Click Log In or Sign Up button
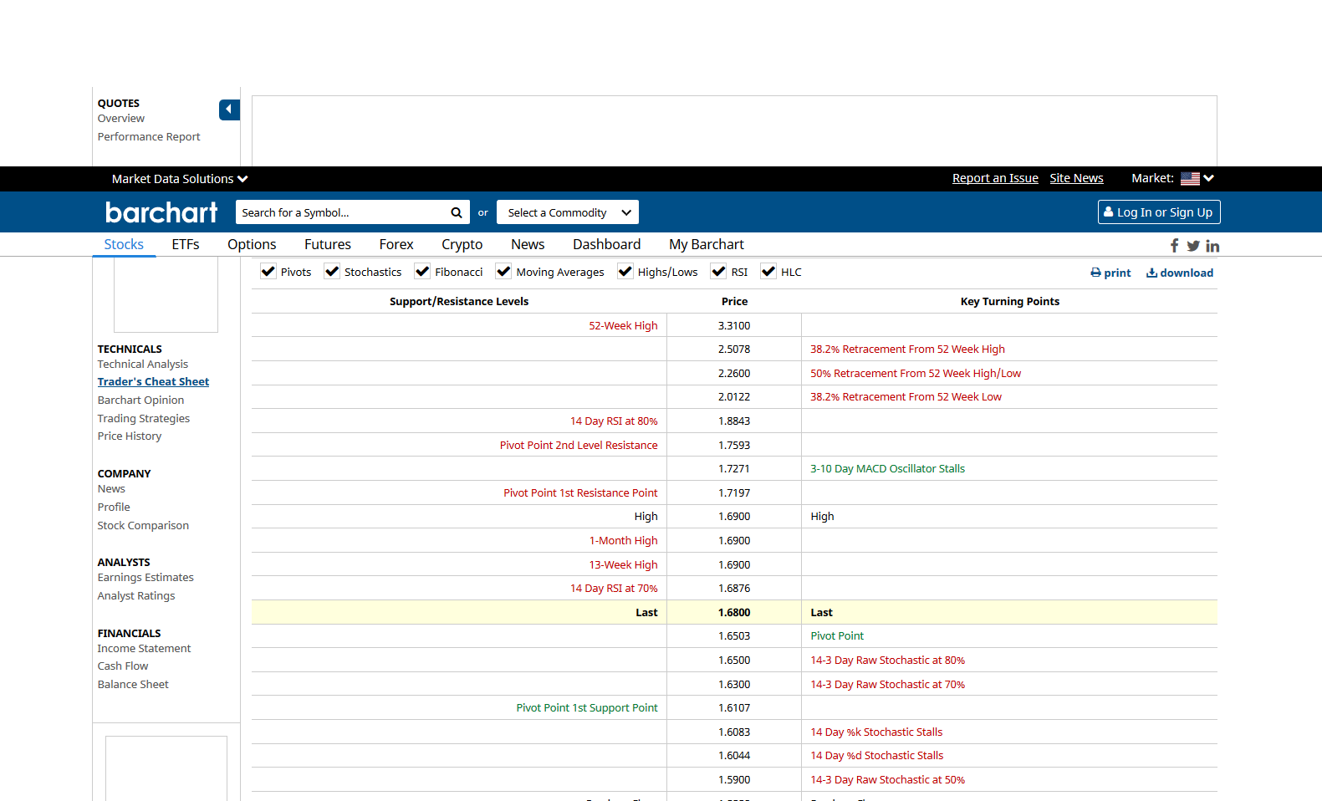Screen dimensions: 1322x801 [1159, 212]
